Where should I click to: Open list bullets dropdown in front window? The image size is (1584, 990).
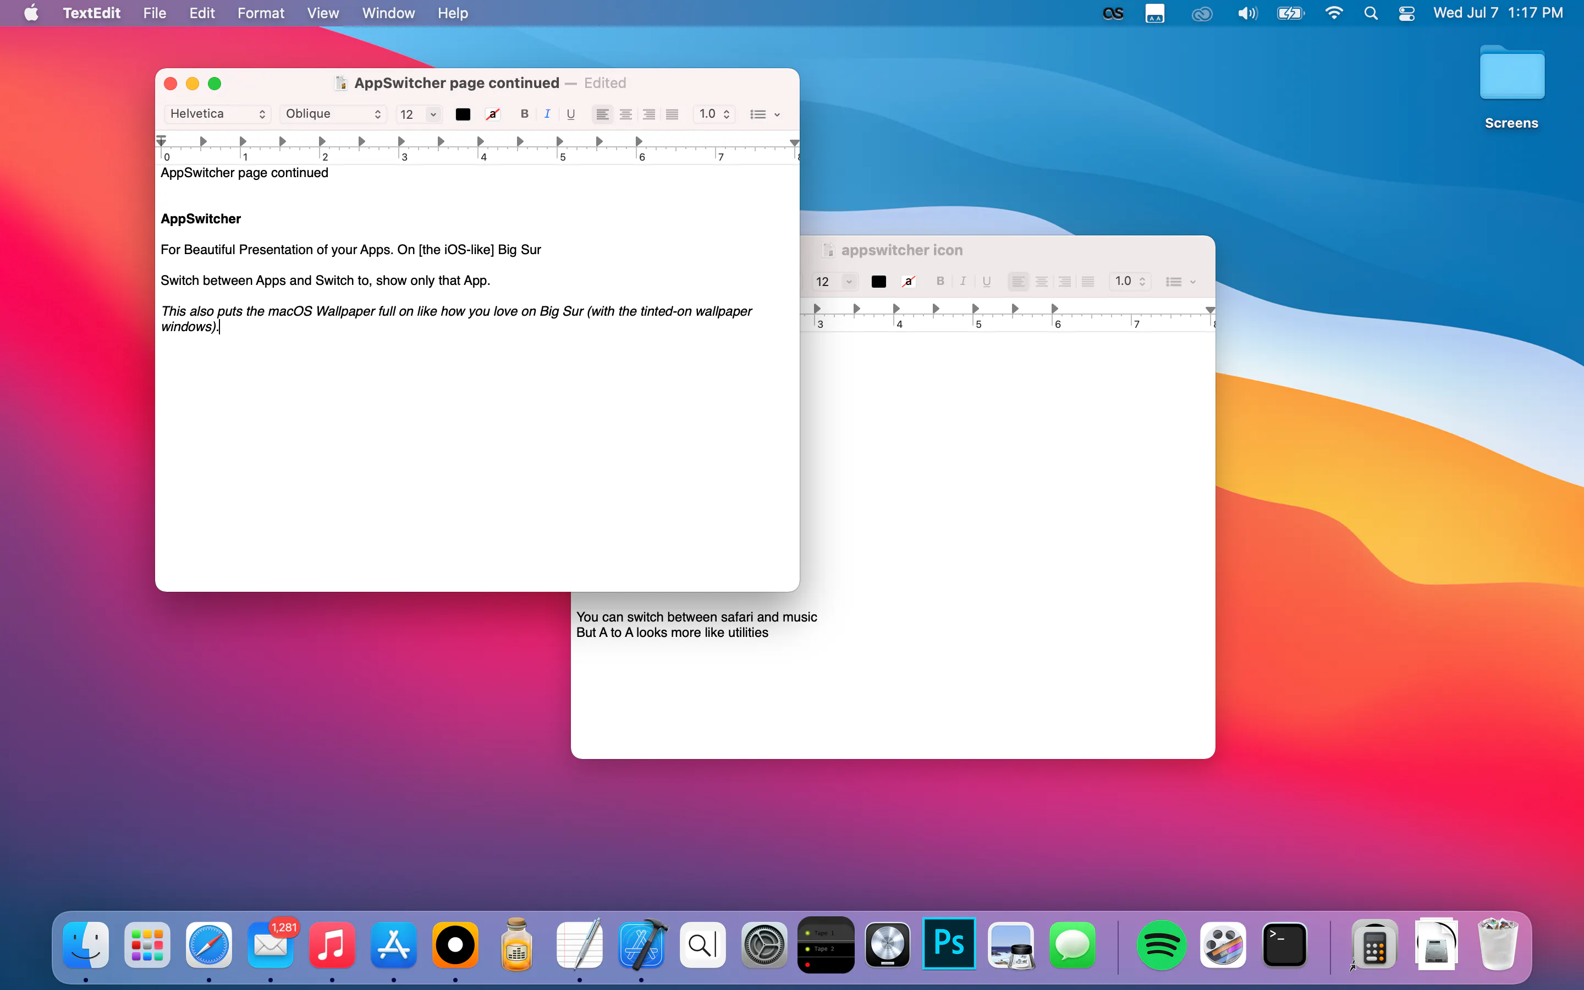(x=765, y=114)
